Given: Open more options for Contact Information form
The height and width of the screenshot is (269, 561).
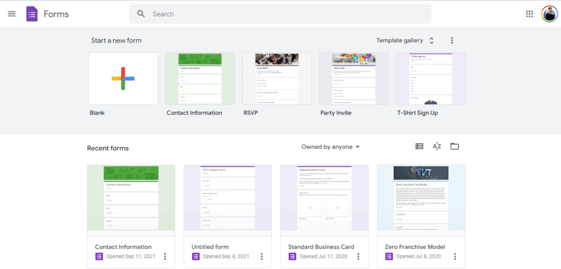Looking at the screenshot, I should [165, 256].
